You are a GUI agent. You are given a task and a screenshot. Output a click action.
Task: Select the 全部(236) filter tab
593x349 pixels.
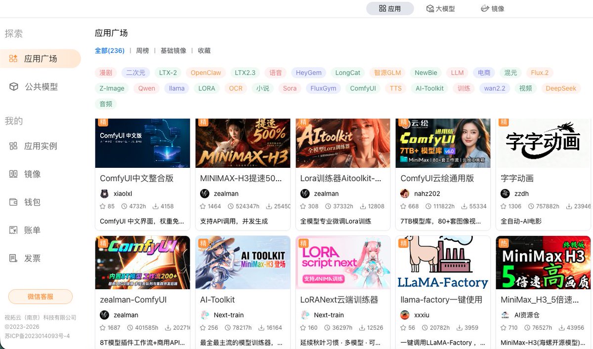coord(110,50)
